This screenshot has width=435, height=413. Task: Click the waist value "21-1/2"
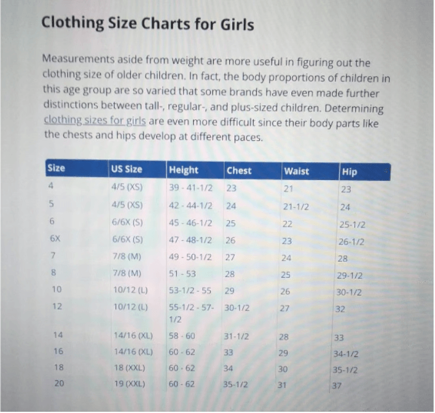[296, 206]
